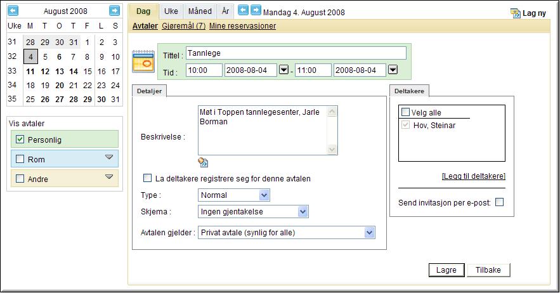Select week number 35 in calendar

(12, 99)
